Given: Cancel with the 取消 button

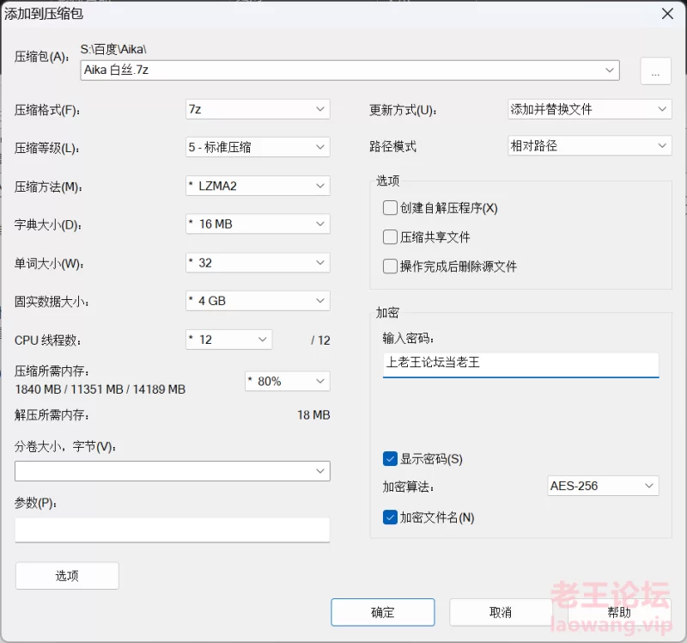Looking at the screenshot, I should 501,612.
